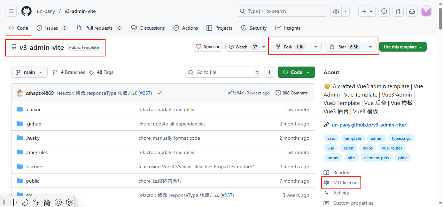View the 48 Tags link
Viewport: 443px width, 207px height.
101,72
